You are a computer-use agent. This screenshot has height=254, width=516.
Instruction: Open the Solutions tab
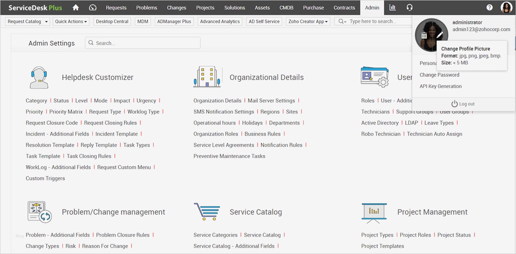(234, 8)
